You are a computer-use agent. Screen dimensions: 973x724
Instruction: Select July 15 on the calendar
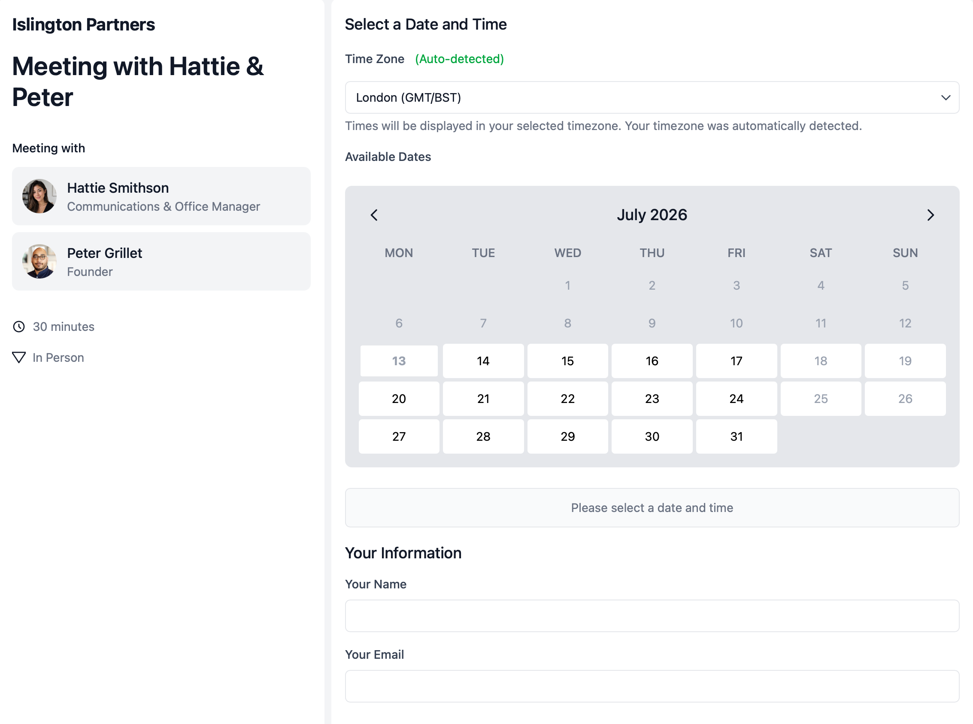(x=567, y=360)
